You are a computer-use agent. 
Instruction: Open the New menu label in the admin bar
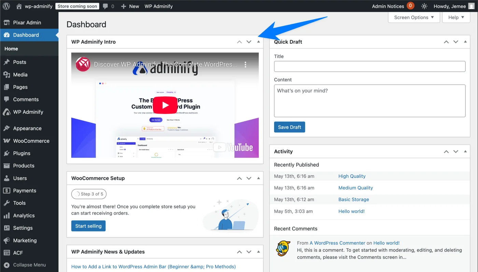(x=134, y=6)
